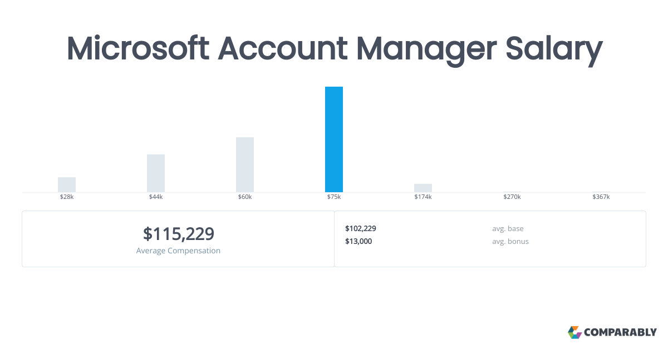Click the $367k axis label
Screen dimensions: 668x350
pyautogui.click(x=601, y=197)
